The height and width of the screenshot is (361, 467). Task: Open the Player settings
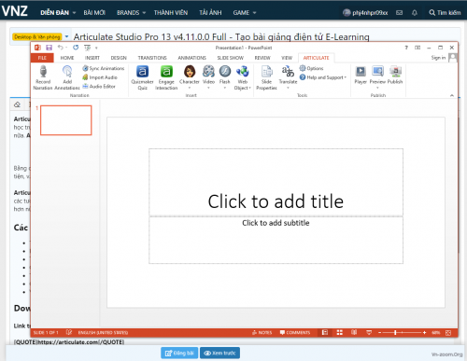point(361,75)
